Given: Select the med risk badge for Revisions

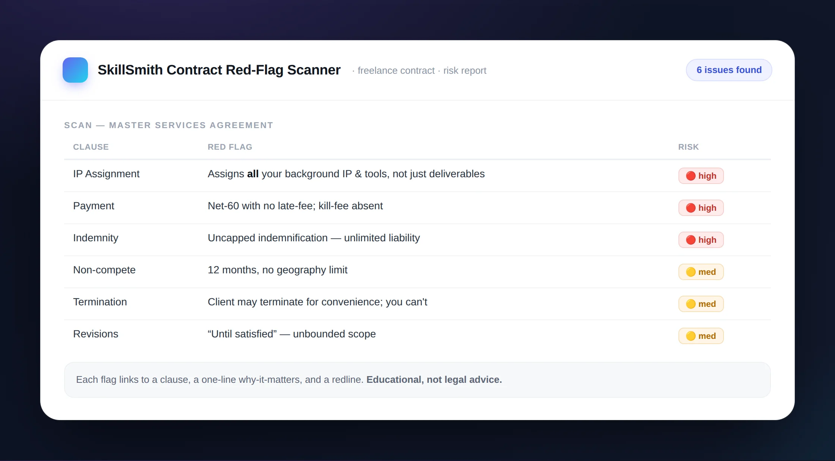Looking at the screenshot, I should tap(701, 336).
